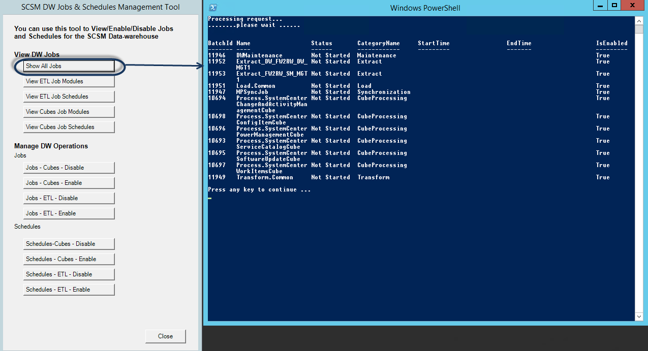Image resolution: width=648 pixels, height=351 pixels.
Task: Click View Cubes Job Modules
Action: [x=69, y=112]
